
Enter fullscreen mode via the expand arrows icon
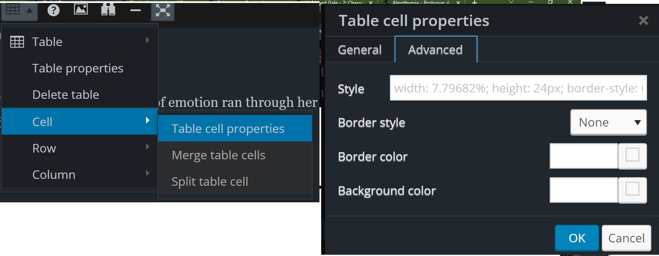coord(163,9)
